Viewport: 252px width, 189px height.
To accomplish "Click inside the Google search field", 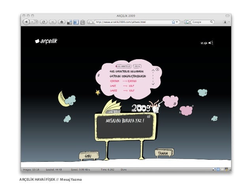I will coord(200,22).
